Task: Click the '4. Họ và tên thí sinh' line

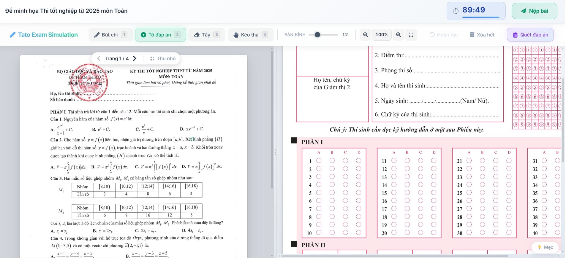Action: pyautogui.click(x=437, y=86)
